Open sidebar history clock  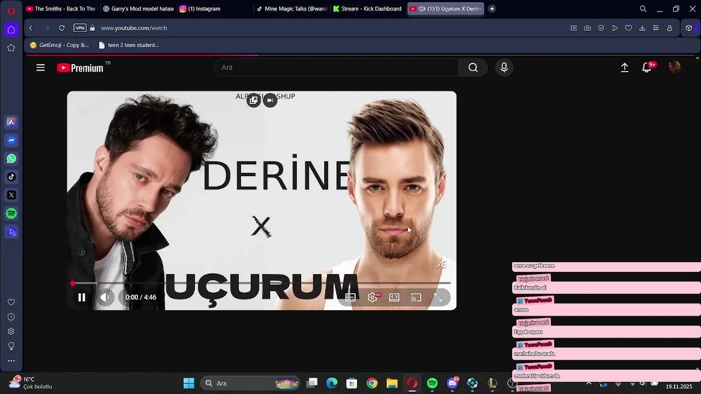11,317
